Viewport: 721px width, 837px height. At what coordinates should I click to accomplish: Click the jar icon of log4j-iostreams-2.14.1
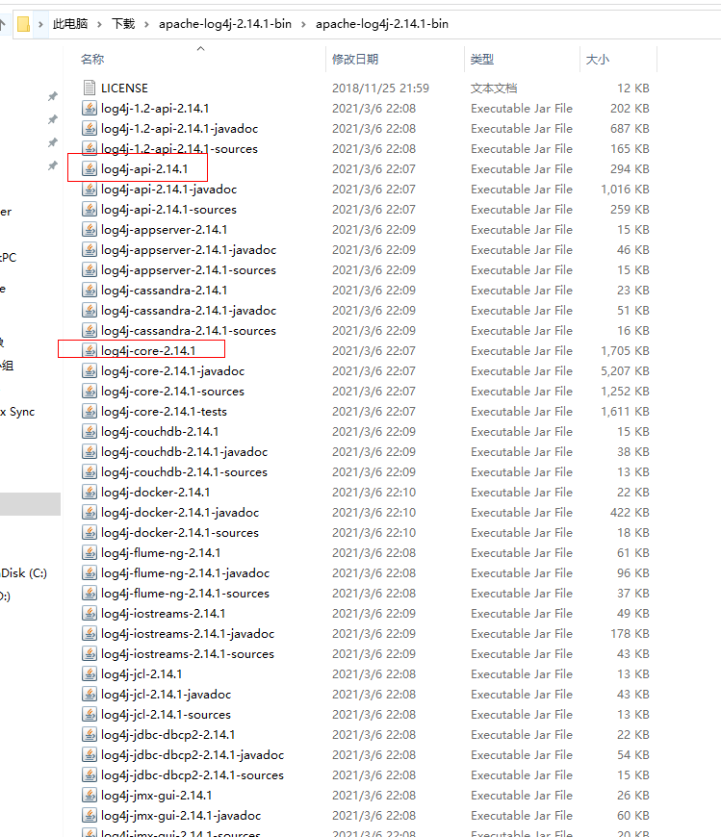[x=90, y=614]
